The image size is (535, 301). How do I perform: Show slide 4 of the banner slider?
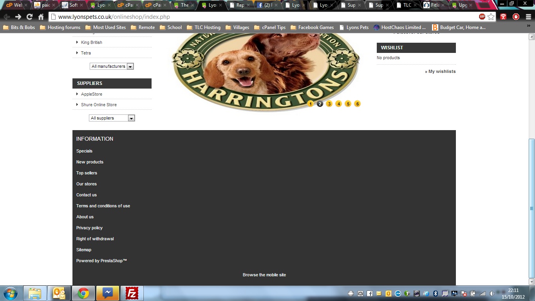pyautogui.click(x=339, y=104)
